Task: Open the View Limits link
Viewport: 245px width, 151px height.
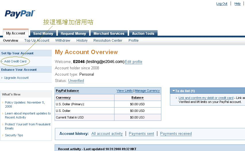Action: coord(125,91)
